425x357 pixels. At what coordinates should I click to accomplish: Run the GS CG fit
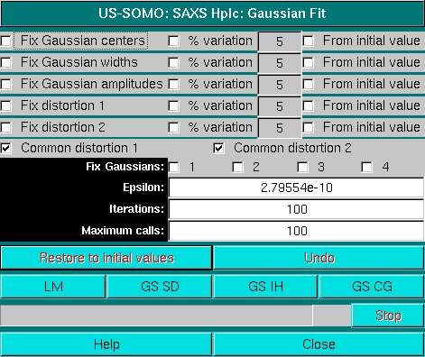372,287
